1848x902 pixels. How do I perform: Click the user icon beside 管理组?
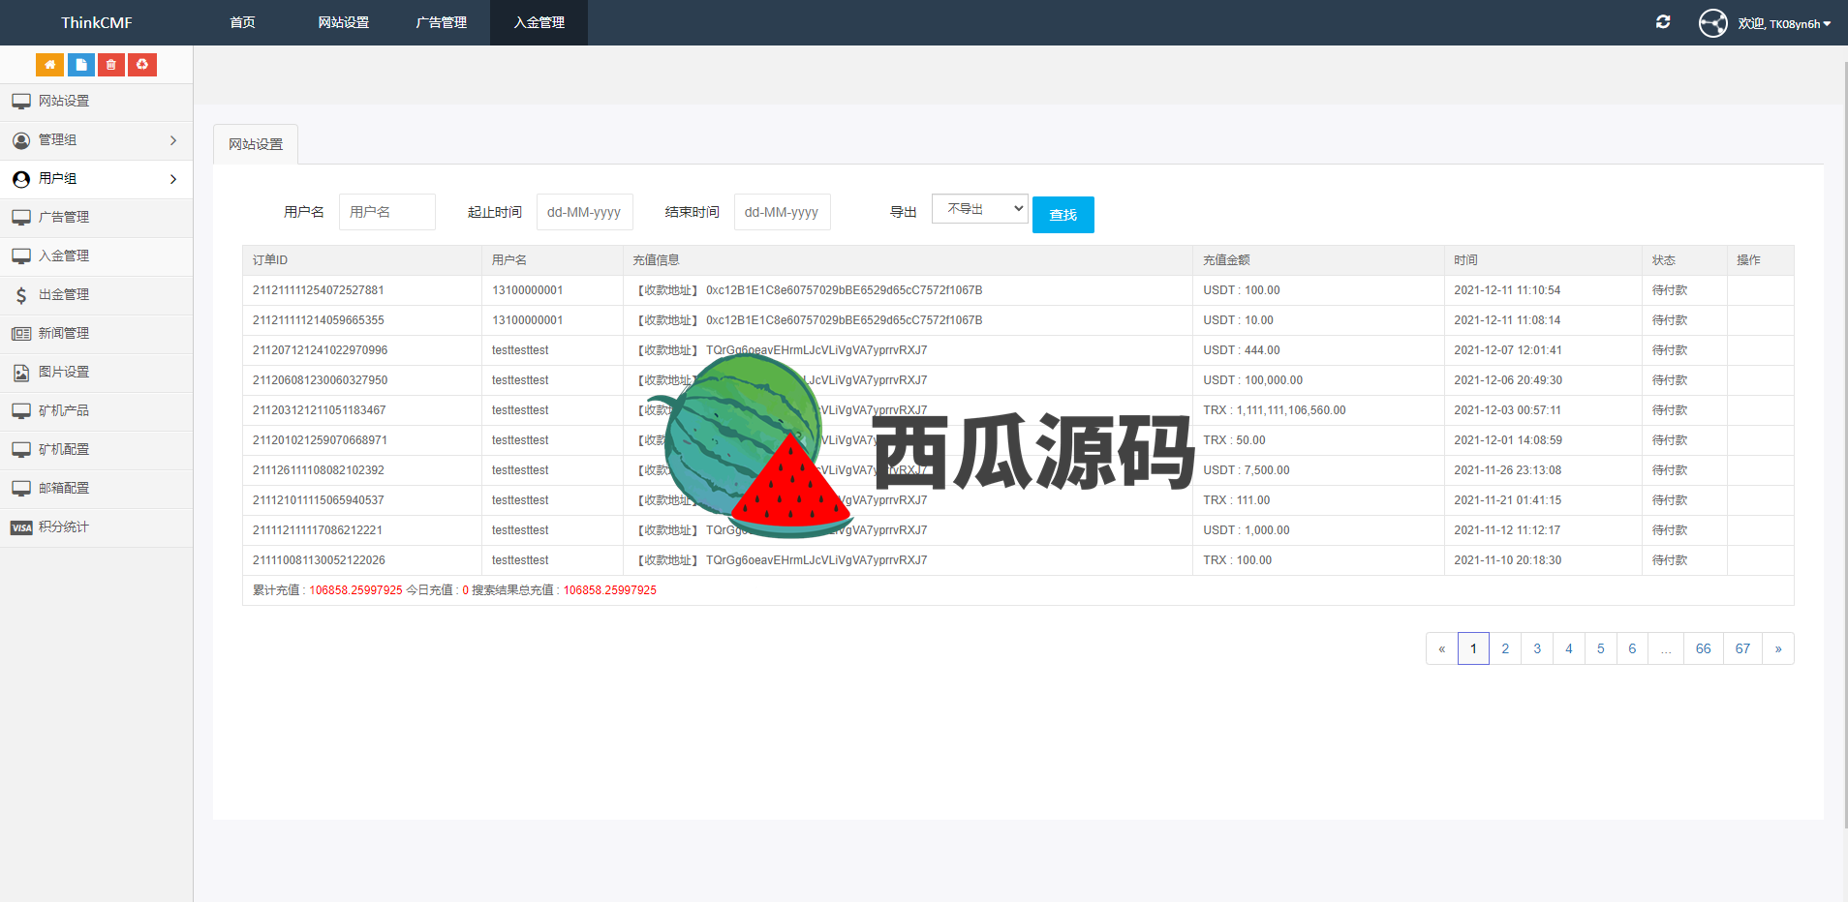coord(21,140)
